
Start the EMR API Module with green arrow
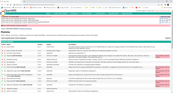pyautogui.click(x=2, y=67)
